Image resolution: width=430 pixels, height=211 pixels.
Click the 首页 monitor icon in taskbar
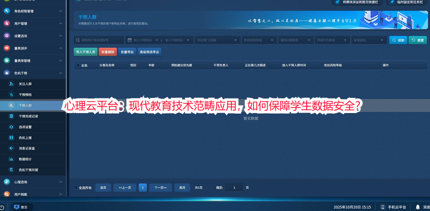coord(17,207)
